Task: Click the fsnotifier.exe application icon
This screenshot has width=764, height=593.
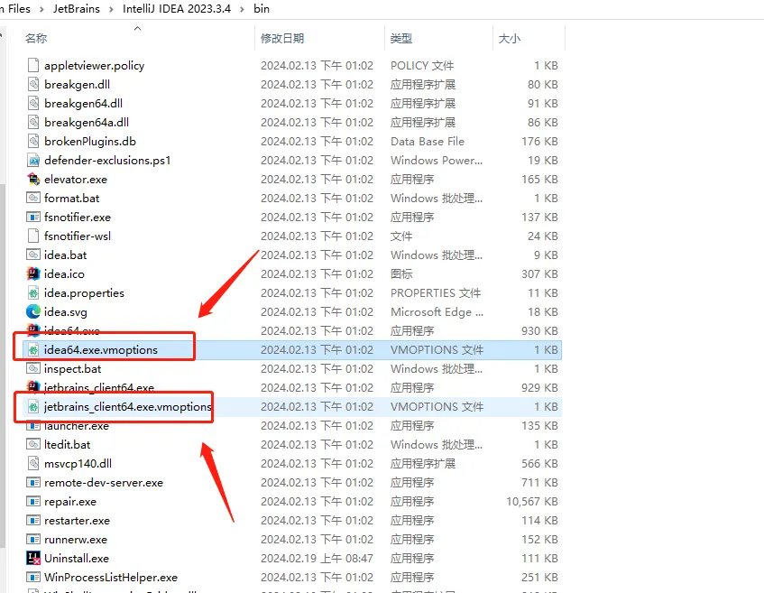Action: [33, 218]
